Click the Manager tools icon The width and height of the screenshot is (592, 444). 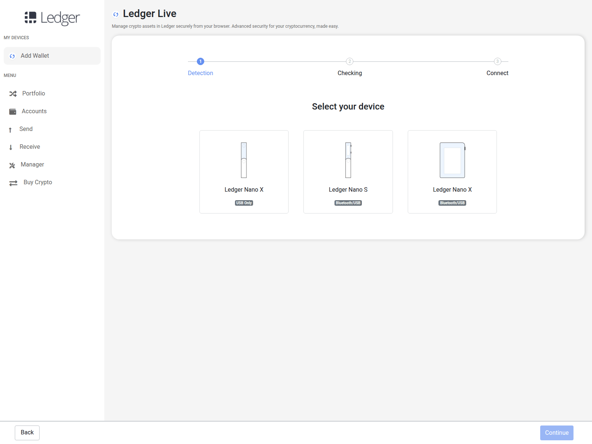[12, 165]
